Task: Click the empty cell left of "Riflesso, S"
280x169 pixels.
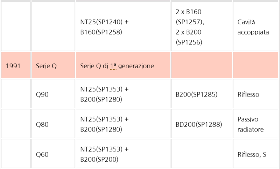Action: click(202, 154)
